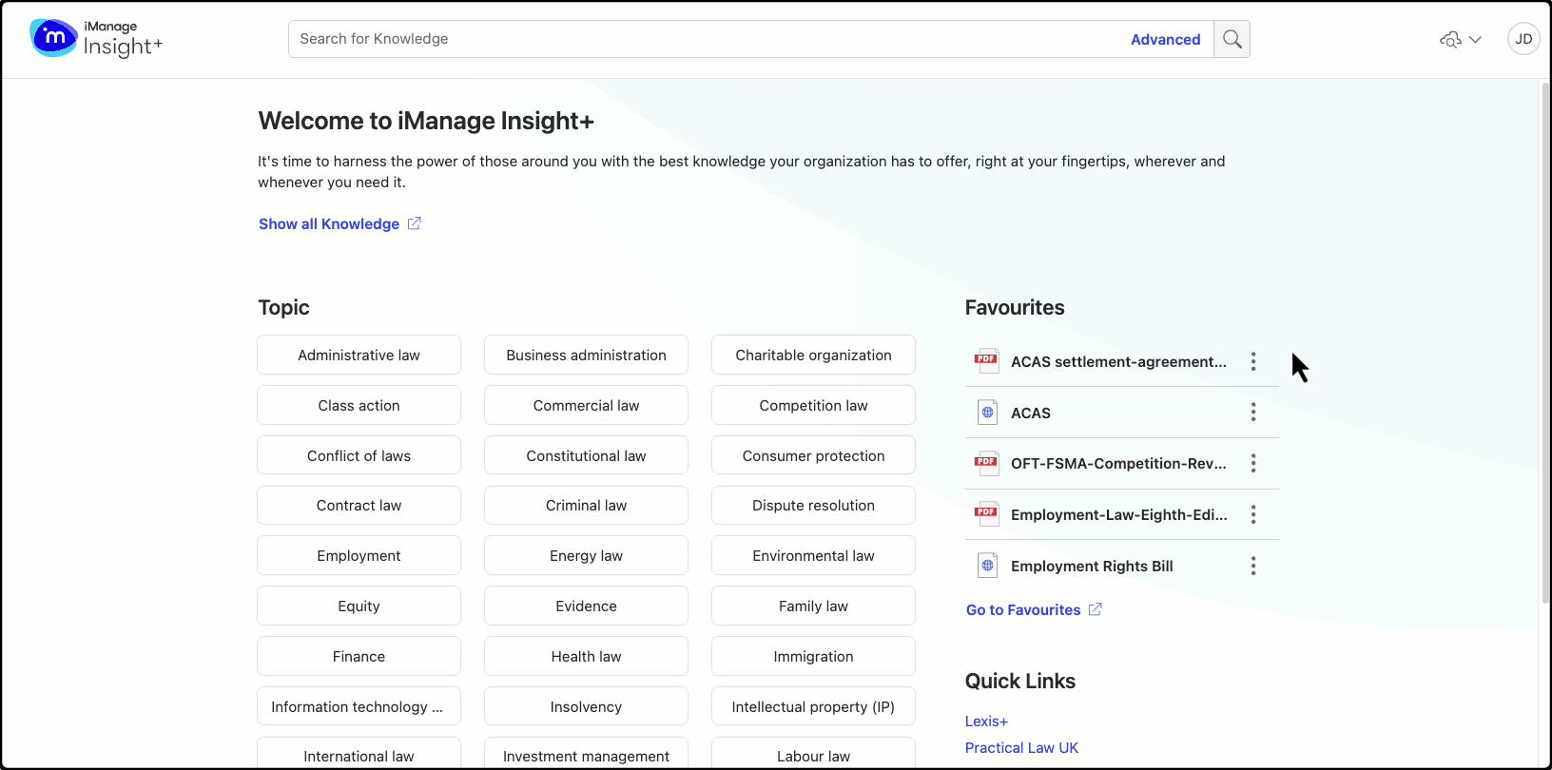
Task: Click the PDF icon of ACAS settlement-agreement
Action: pyautogui.click(x=986, y=361)
